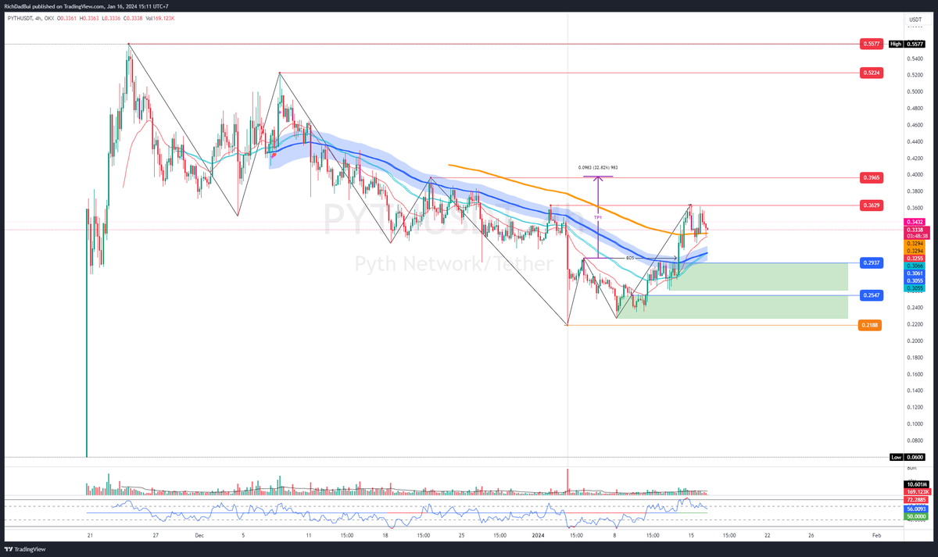This screenshot has width=938, height=557.
Task: Click the Low 0.0600 price scale marker
Action: click(x=907, y=457)
